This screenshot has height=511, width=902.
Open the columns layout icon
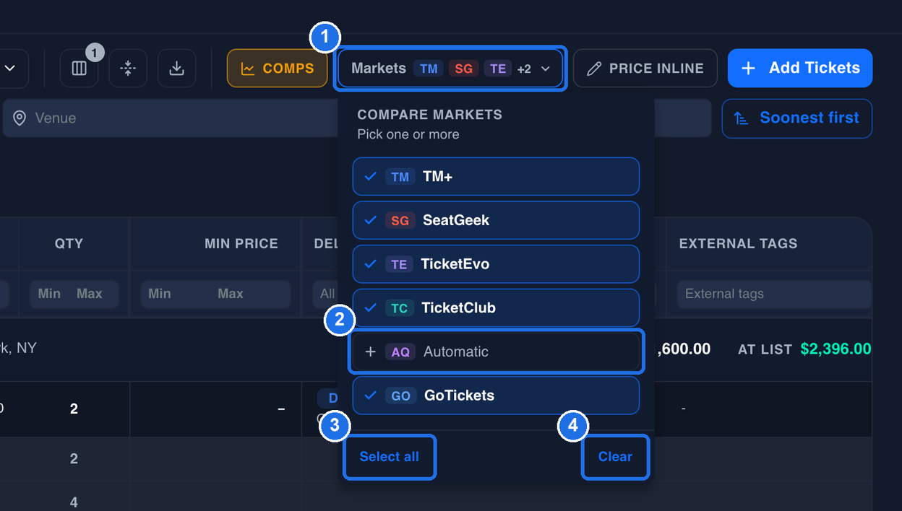coord(80,69)
